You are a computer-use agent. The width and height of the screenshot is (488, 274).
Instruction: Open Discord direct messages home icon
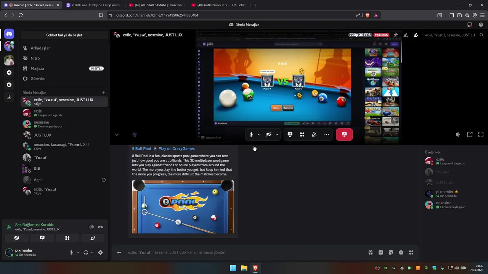pyautogui.click(x=9, y=34)
